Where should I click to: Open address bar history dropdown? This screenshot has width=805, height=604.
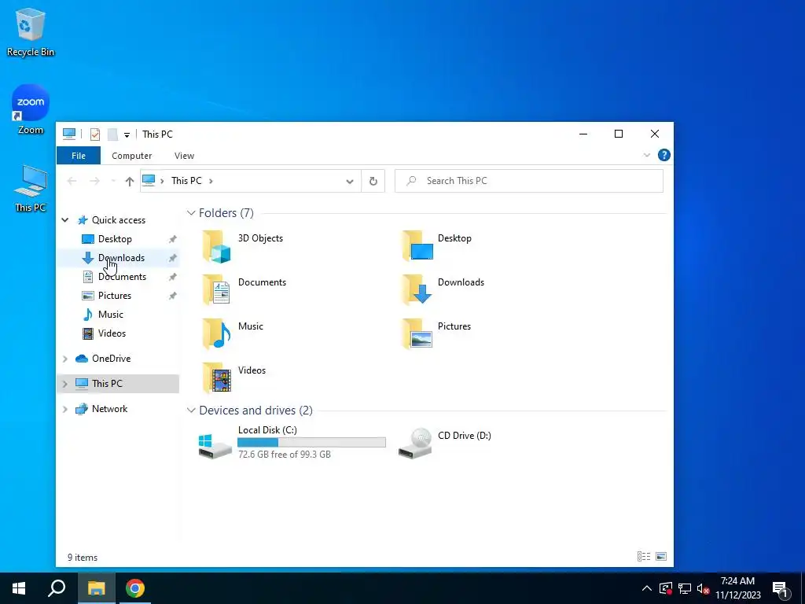pos(350,181)
